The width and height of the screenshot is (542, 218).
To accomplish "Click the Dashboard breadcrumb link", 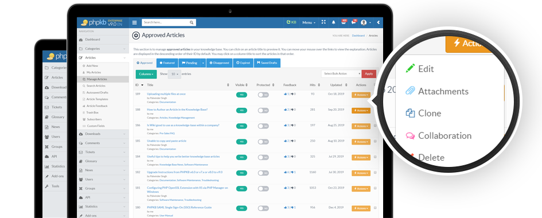I will 358,36.
